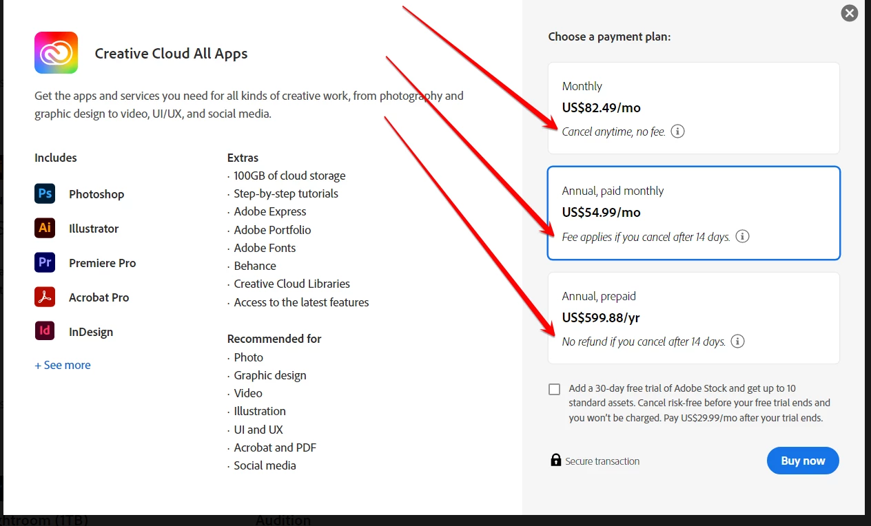Click the UI and UX recommendation

coord(258,429)
